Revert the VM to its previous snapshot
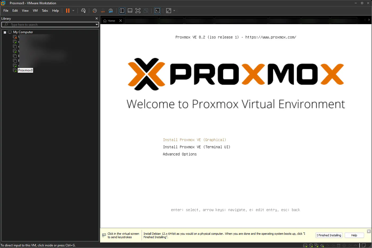This screenshot has width=372, height=248. click(x=103, y=11)
